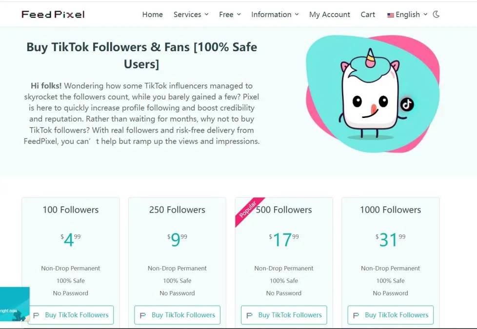
Task: Click the teal popup widget at bottom-left
Action: (15, 304)
